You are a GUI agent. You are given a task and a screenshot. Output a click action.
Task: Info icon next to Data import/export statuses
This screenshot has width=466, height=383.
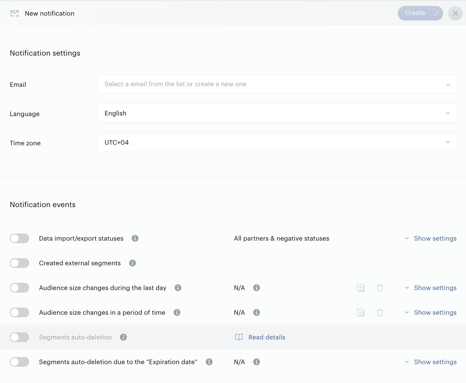click(135, 238)
